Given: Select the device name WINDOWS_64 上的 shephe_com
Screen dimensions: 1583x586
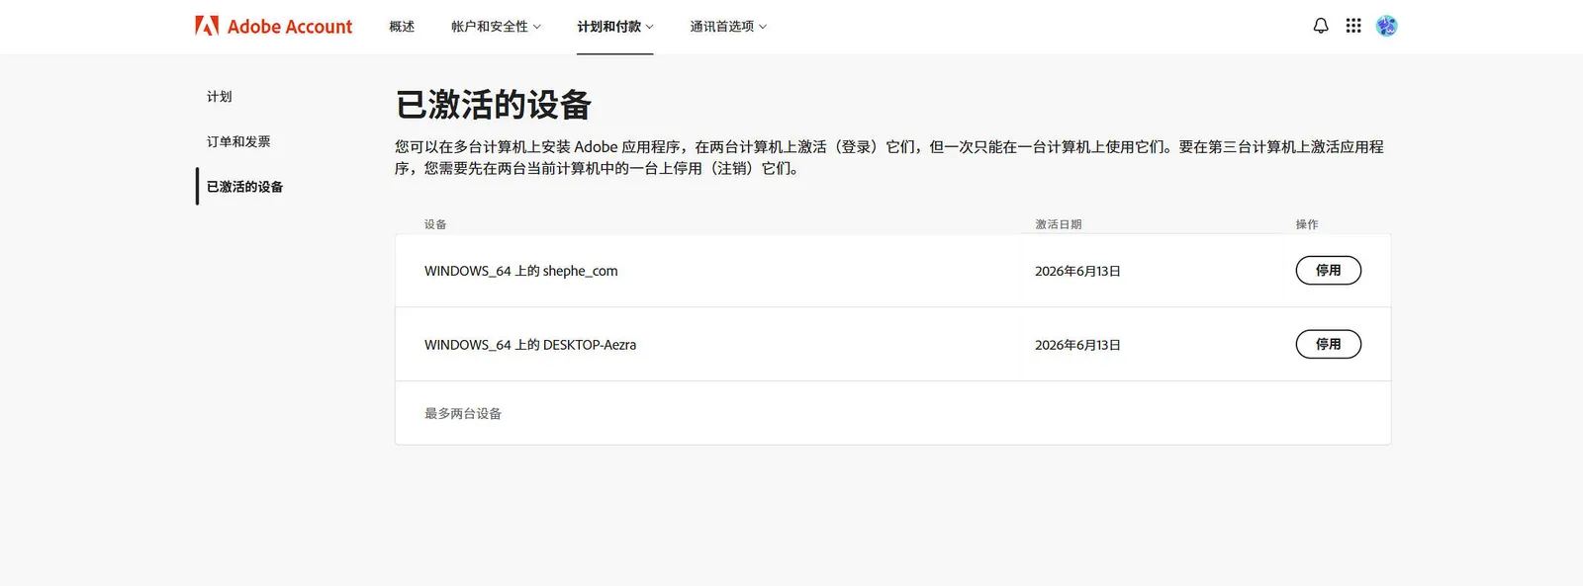Looking at the screenshot, I should pyautogui.click(x=521, y=271).
